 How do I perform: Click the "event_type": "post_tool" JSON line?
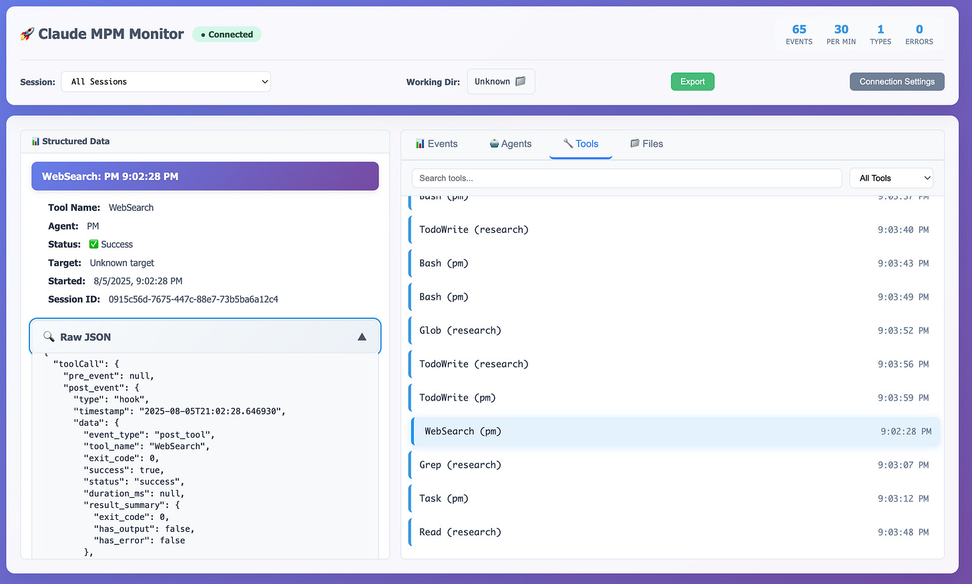[149, 434]
